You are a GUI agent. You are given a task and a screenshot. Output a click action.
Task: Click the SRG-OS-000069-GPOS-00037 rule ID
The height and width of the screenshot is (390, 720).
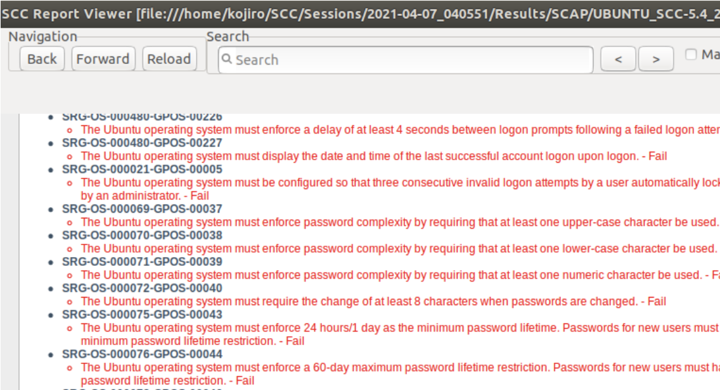142,209
